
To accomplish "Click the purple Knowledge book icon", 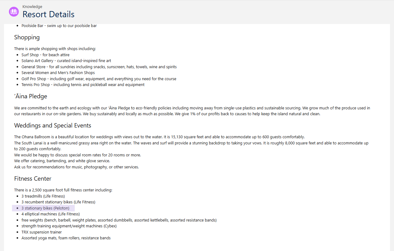I will (x=14, y=12).
